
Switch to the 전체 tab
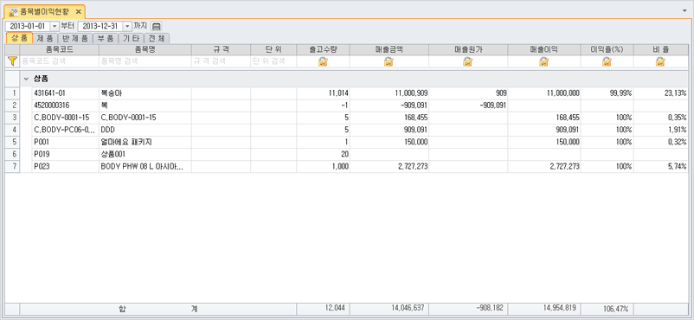(x=157, y=38)
